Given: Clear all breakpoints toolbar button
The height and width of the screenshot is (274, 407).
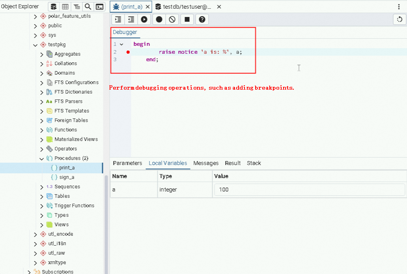Looking at the screenshot, I should 172,19.
